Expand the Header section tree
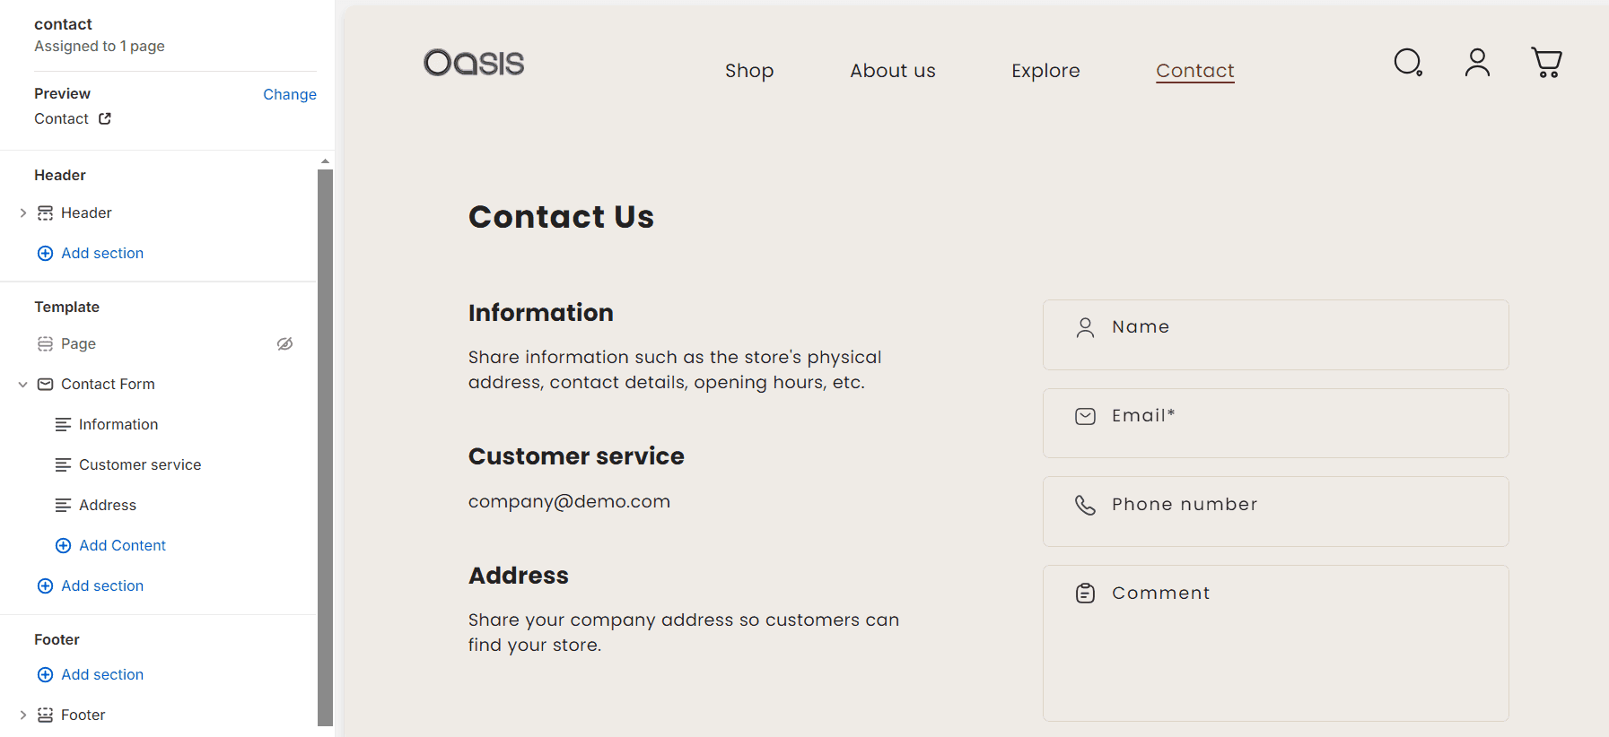The height and width of the screenshot is (737, 1609). pos(23,213)
